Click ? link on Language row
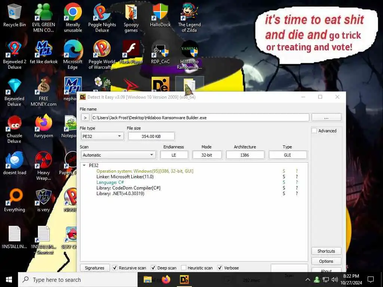This screenshot has width=383, height=287. tap(297, 182)
